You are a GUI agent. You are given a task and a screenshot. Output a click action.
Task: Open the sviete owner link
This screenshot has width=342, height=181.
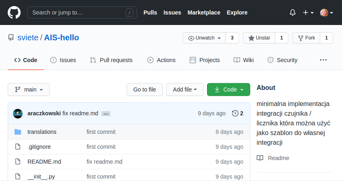click(x=28, y=37)
